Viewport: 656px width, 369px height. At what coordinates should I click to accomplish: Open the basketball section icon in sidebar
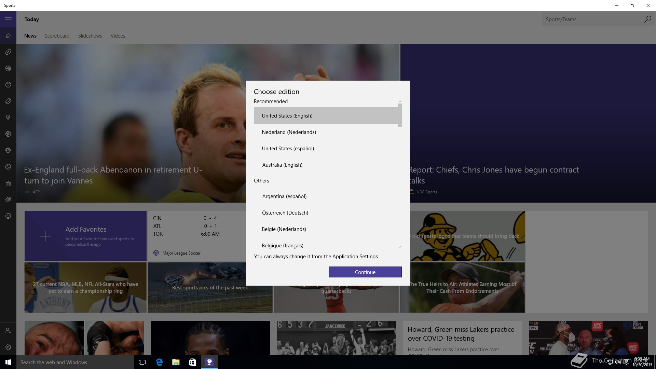tap(8, 68)
